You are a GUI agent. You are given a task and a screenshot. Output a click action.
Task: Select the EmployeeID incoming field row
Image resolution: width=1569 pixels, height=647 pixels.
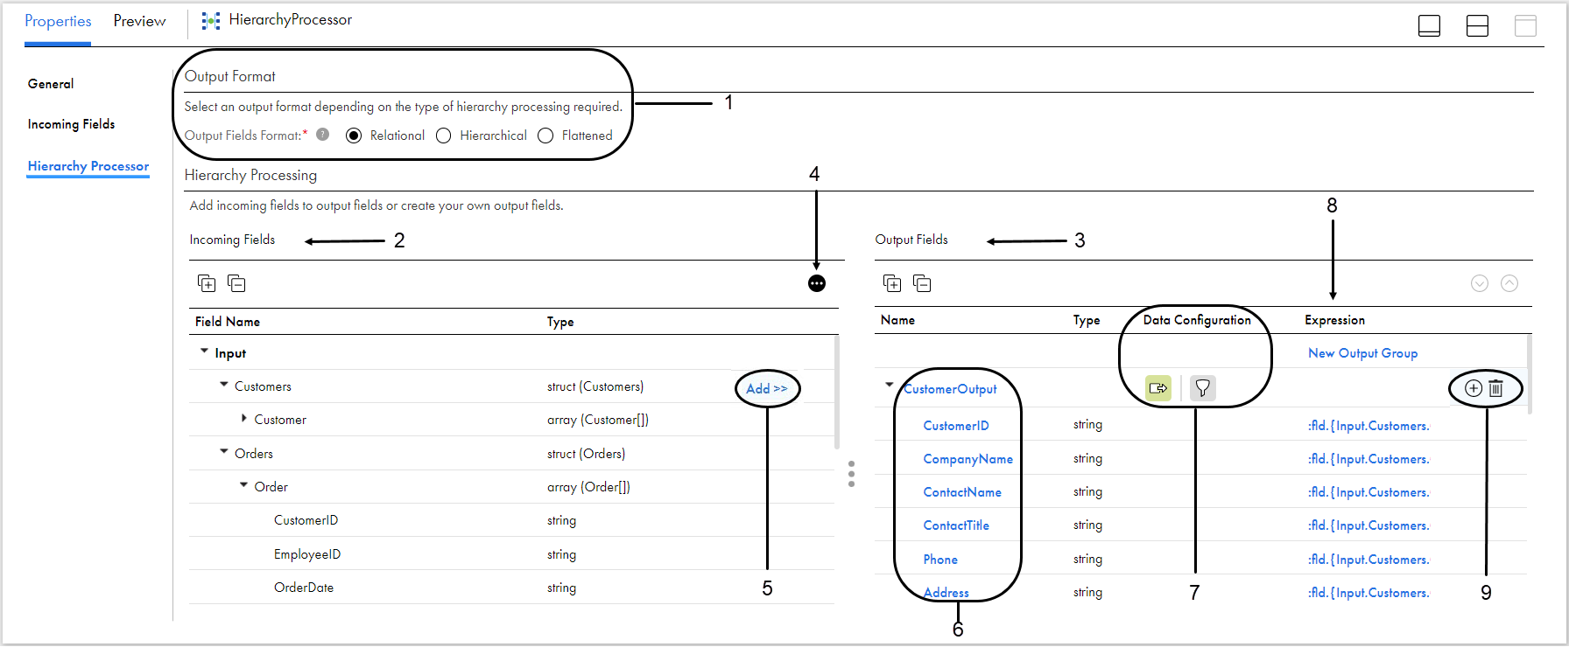point(511,554)
